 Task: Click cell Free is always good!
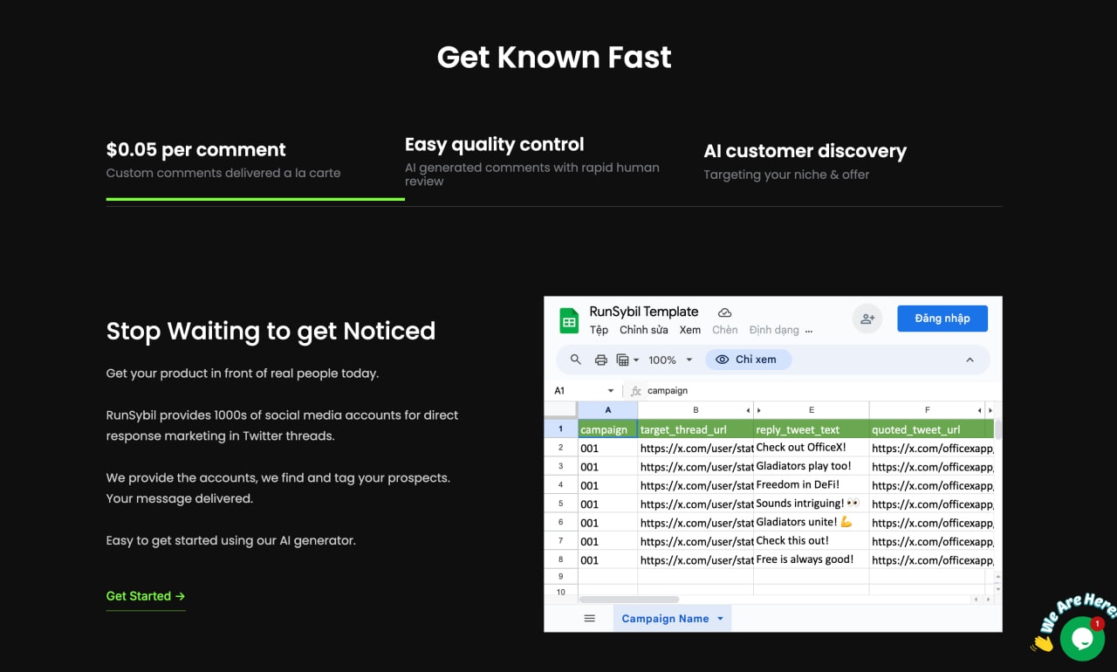812,559
